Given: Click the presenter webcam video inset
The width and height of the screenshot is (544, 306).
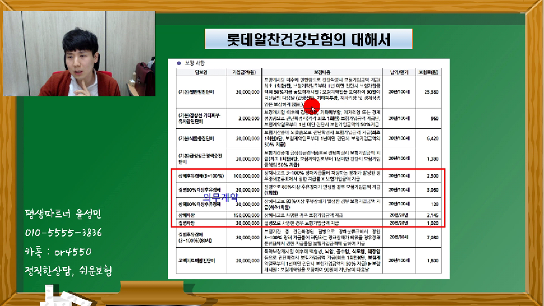Looking at the screenshot, I should (79, 54).
